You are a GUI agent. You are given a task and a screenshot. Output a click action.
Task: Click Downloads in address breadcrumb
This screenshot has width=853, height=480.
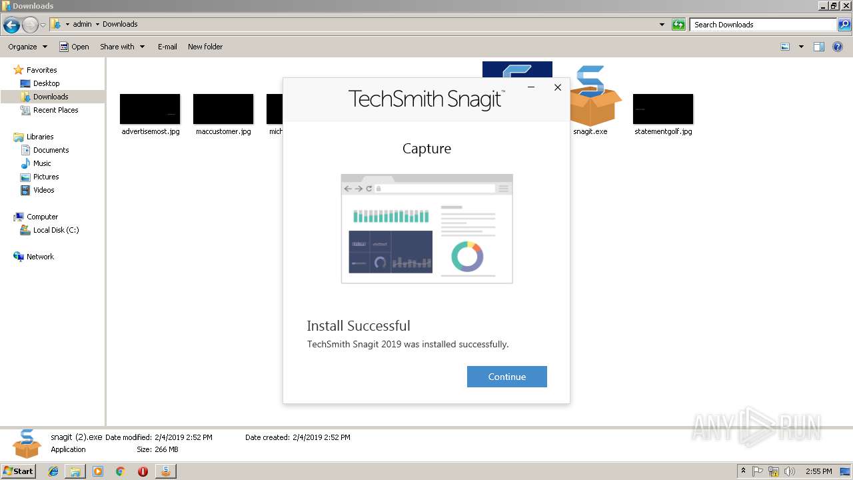tap(120, 24)
